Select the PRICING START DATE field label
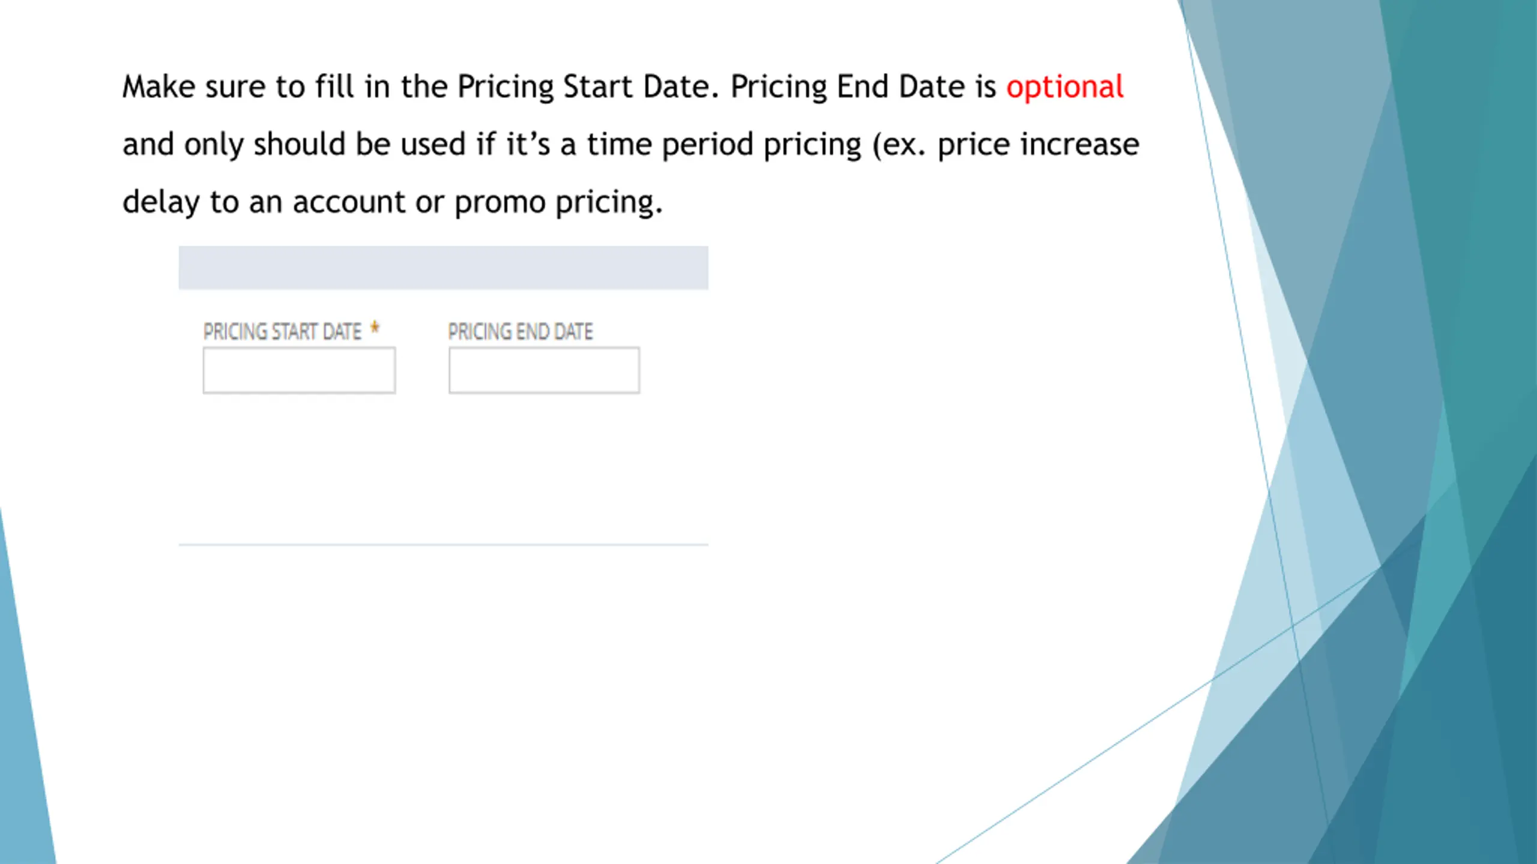 point(282,332)
